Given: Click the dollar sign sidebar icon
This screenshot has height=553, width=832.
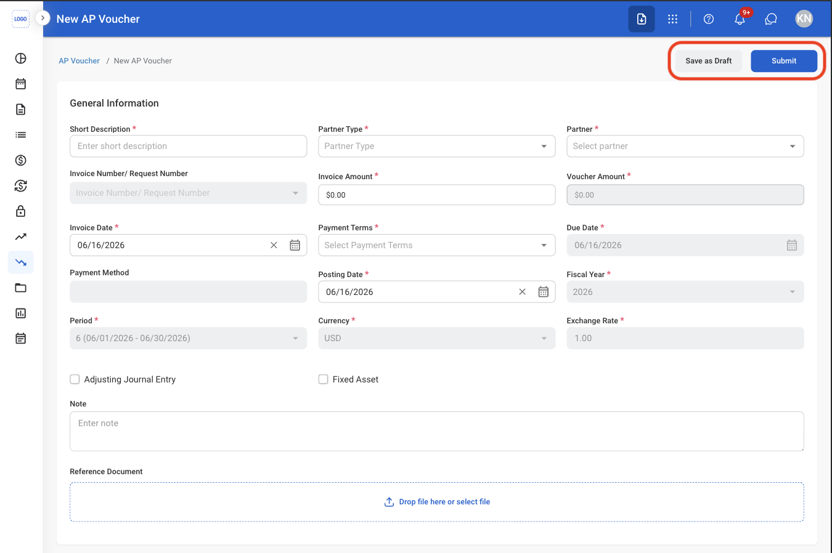Looking at the screenshot, I should 21,160.
